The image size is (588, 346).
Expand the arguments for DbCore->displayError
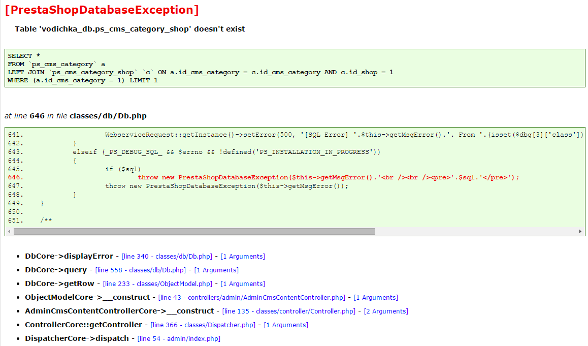243,256
